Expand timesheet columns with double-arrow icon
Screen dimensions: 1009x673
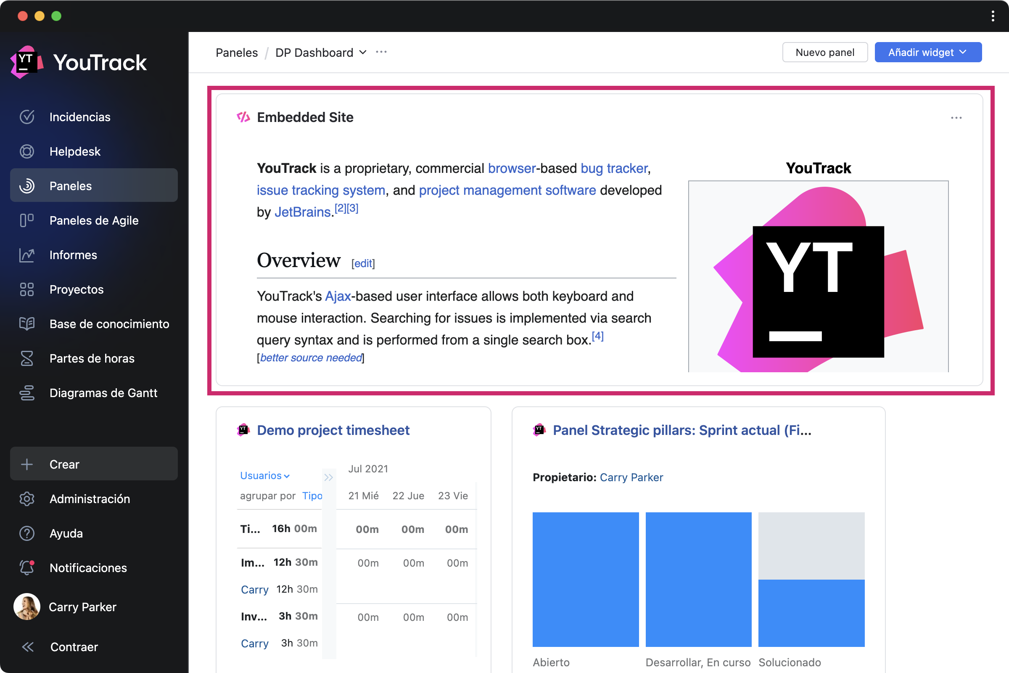click(329, 477)
